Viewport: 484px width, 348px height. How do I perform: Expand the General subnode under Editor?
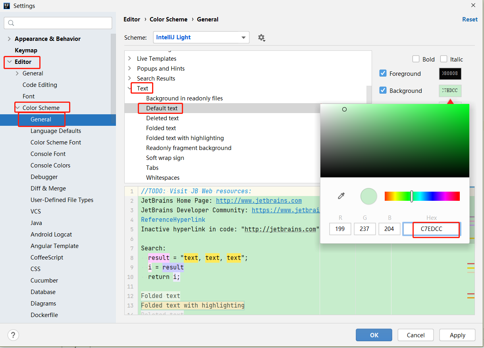17,73
